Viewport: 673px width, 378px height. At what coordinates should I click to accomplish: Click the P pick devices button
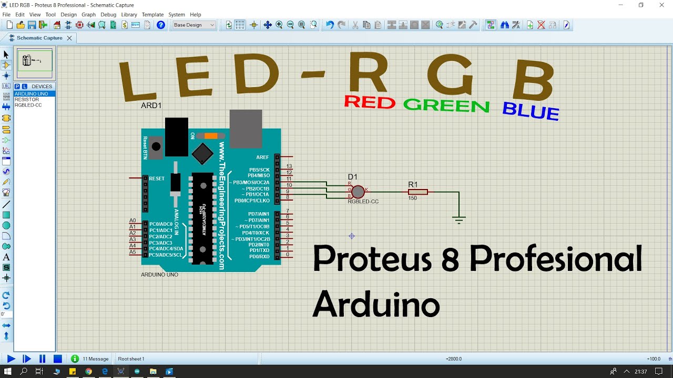click(x=17, y=86)
